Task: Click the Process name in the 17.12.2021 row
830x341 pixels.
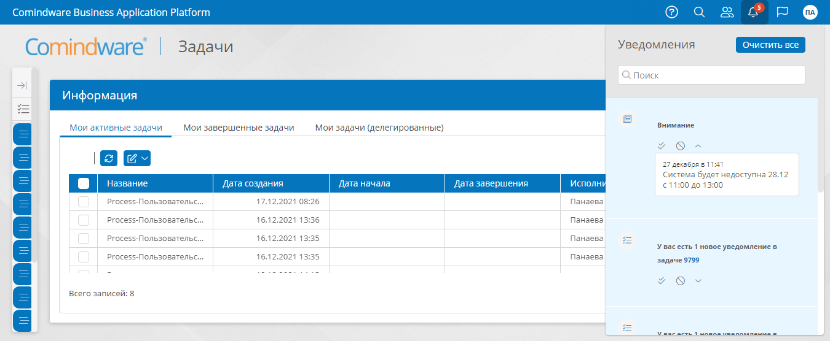Action: coord(155,201)
